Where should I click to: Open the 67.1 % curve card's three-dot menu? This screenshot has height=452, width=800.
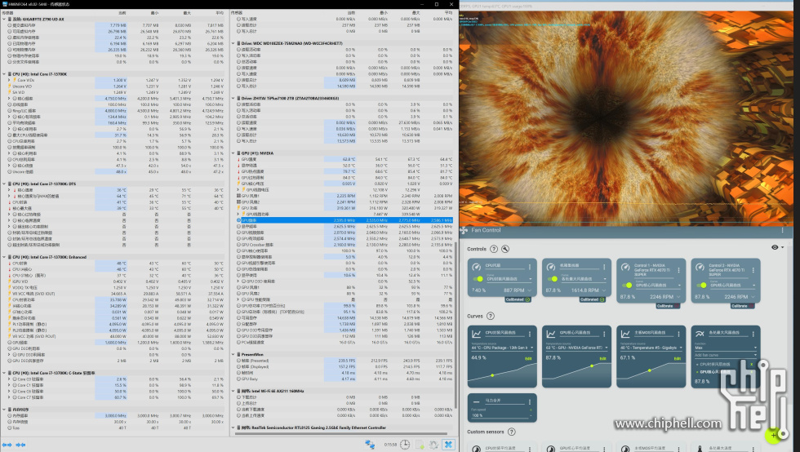(x=678, y=334)
